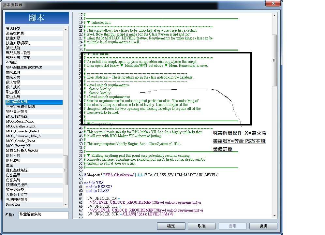Click the code pane's vertical scrollbar thumb
The width and height of the screenshot is (325, 235).
point(274,60)
